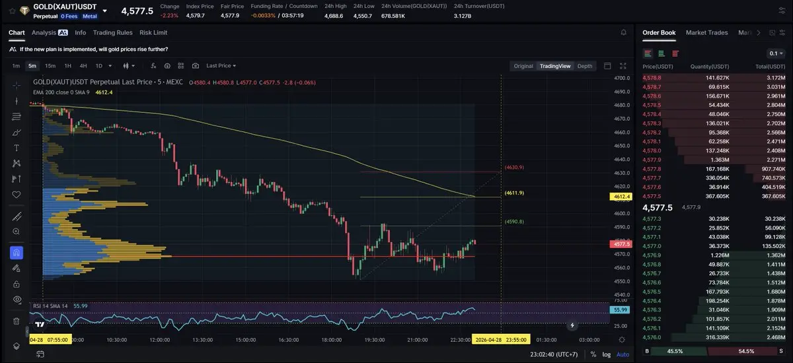Click the 23:02:40 (UTC+7) timezone selector
The width and height of the screenshot is (793, 363).
pyautogui.click(x=554, y=354)
